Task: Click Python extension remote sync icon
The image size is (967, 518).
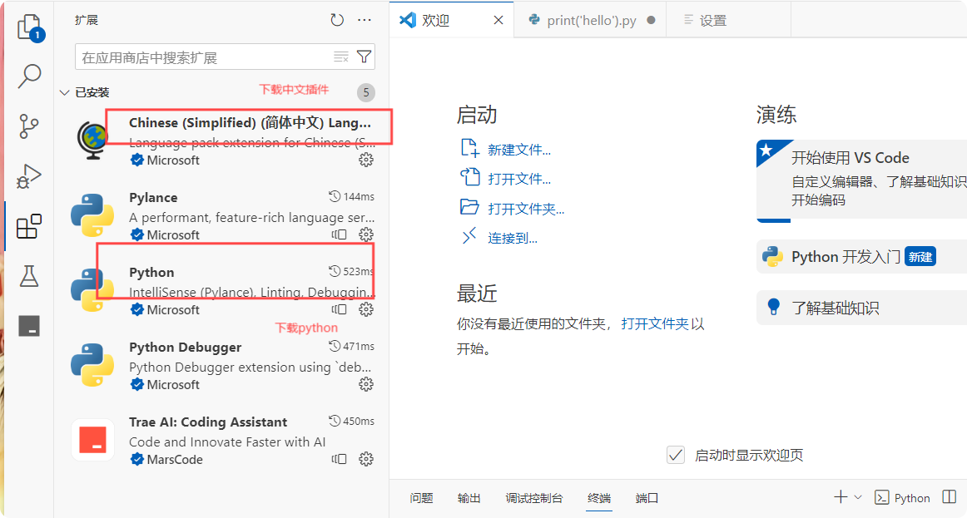Action: (340, 309)
